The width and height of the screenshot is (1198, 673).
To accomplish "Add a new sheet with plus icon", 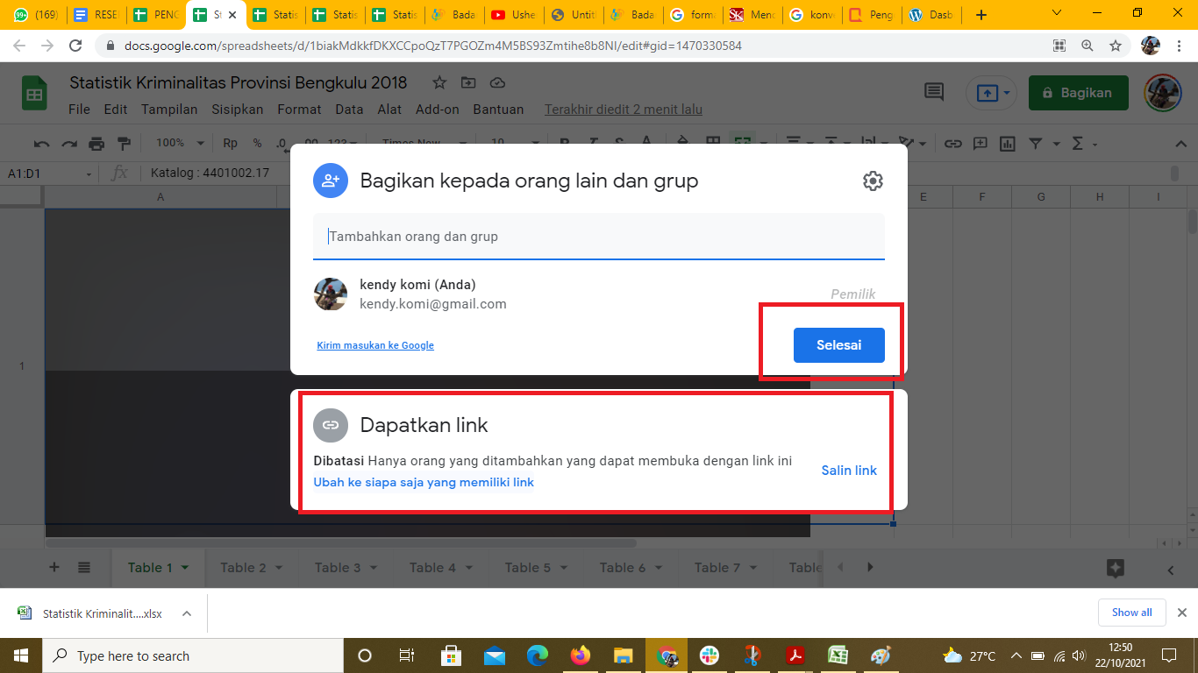I will (54, 567).
